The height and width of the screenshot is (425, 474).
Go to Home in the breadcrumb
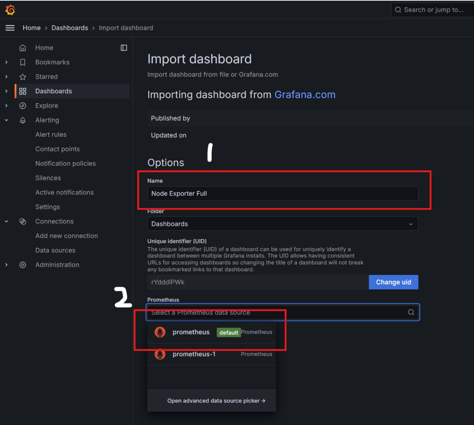tap(32, 28)
